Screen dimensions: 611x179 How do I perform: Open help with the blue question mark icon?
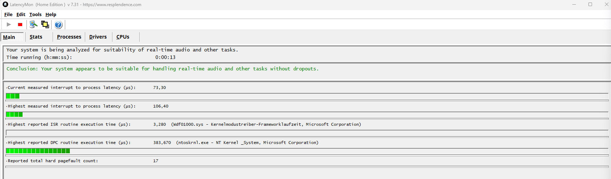click(58, 25)
